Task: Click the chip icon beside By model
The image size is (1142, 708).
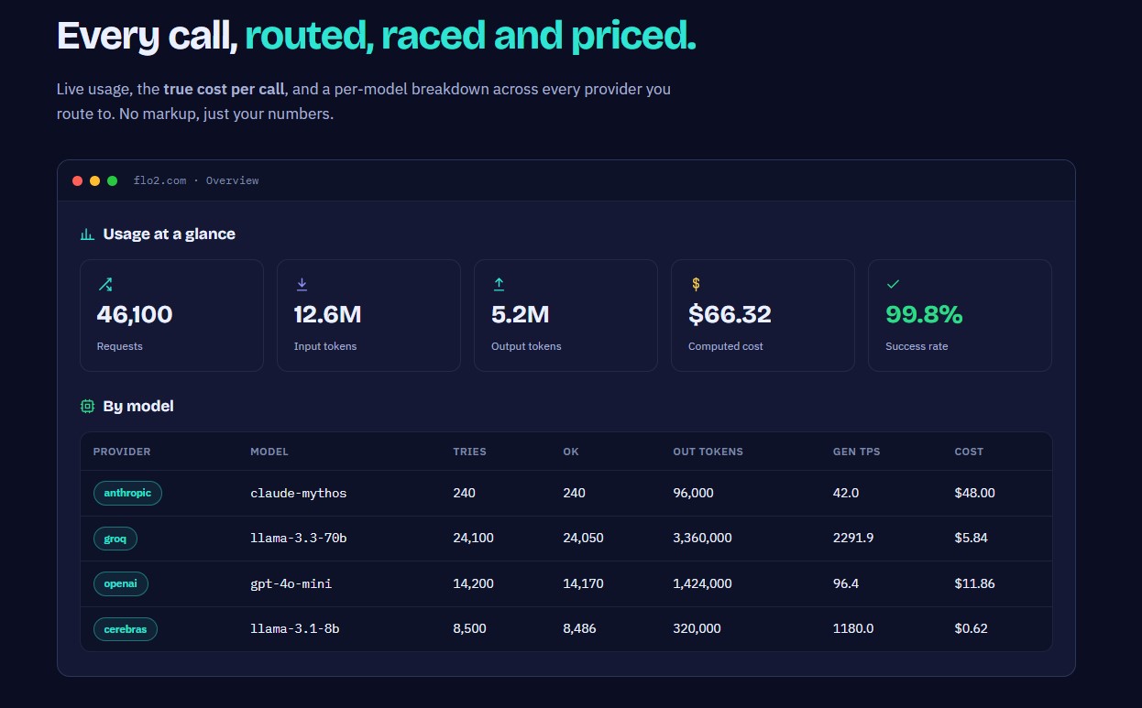Action: click(x=87, y=406)
